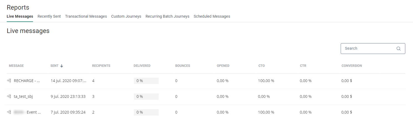Open the ta_test_sbj message report
The height and width of the screenshot is (118, 413).
click(x=23, y=96)
